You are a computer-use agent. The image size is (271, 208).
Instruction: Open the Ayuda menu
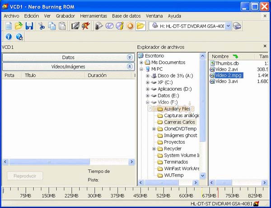point(174,16)
